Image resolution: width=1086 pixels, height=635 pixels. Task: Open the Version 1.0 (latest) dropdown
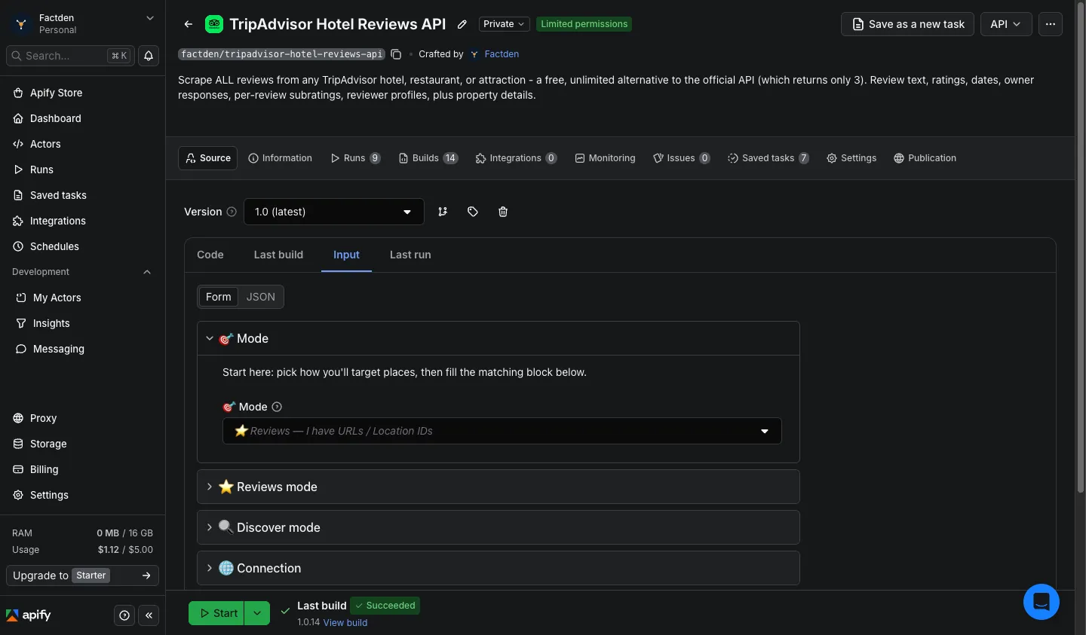333,212
